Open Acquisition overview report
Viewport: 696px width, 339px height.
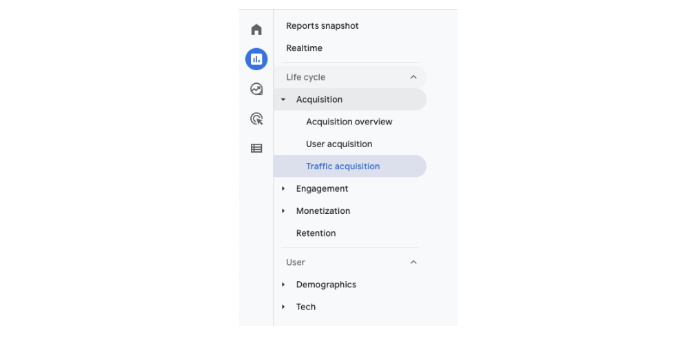coord(349,122)
